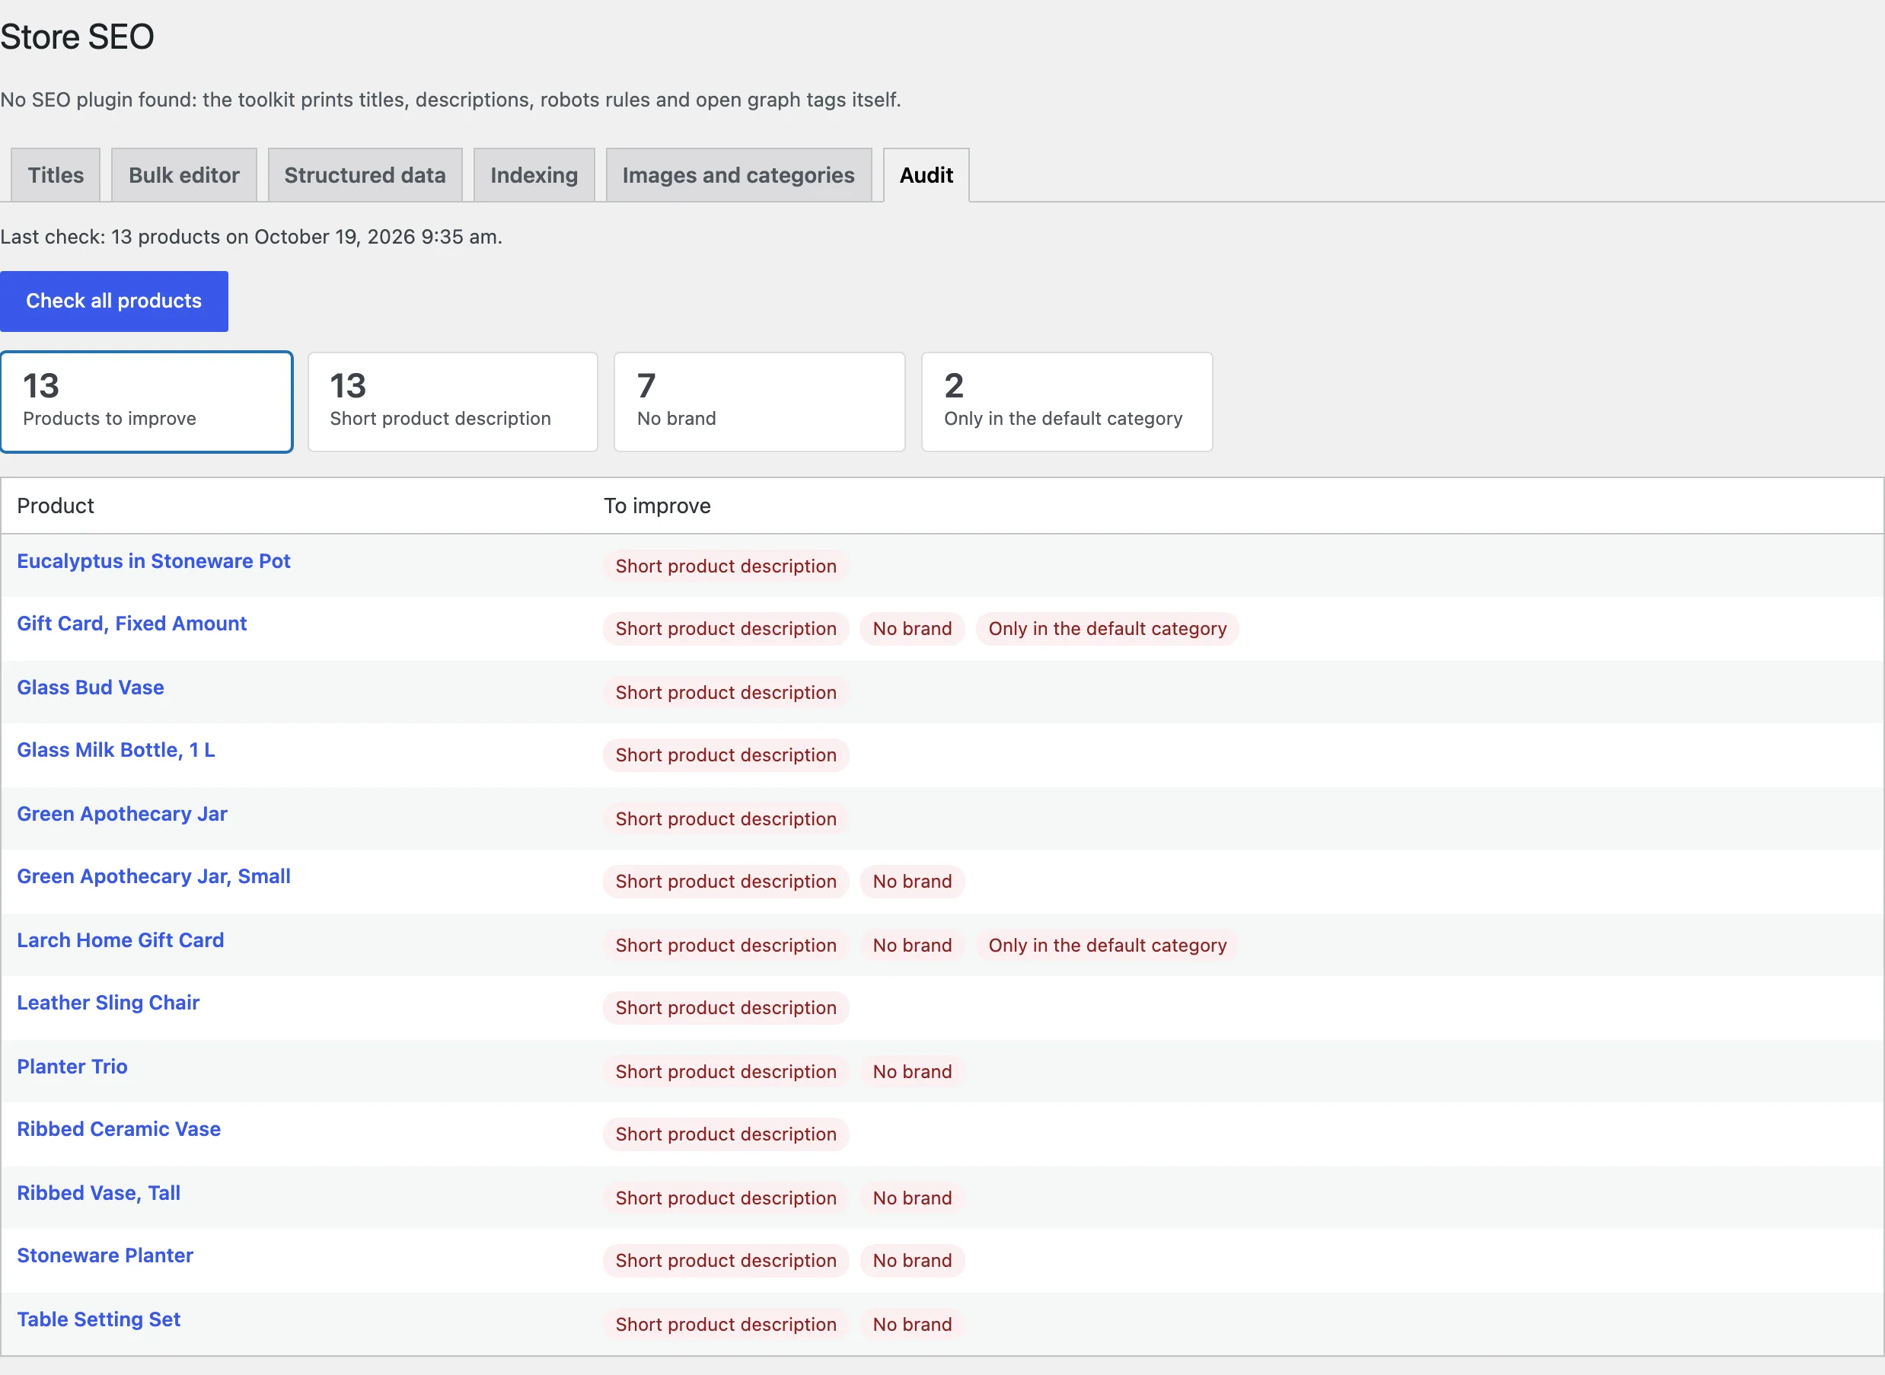Viewport: 1885px width, 1375px height.
Task: Click the Check all products button
Action: pos(114,301)
